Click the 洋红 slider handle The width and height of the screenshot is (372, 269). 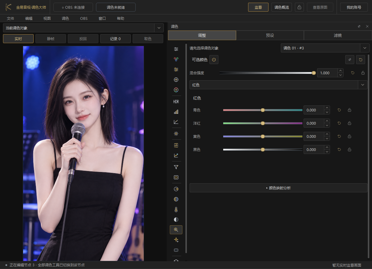pos(263,123)
